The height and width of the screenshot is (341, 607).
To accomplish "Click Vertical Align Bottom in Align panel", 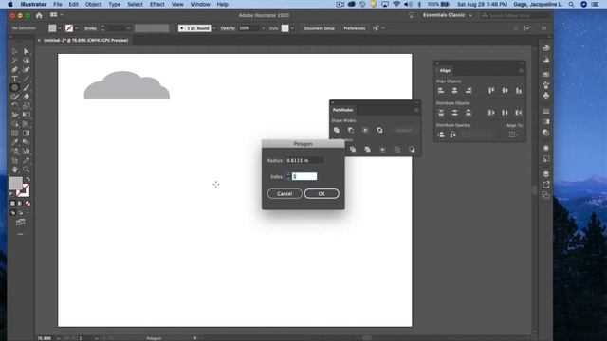I will point(519,91).
